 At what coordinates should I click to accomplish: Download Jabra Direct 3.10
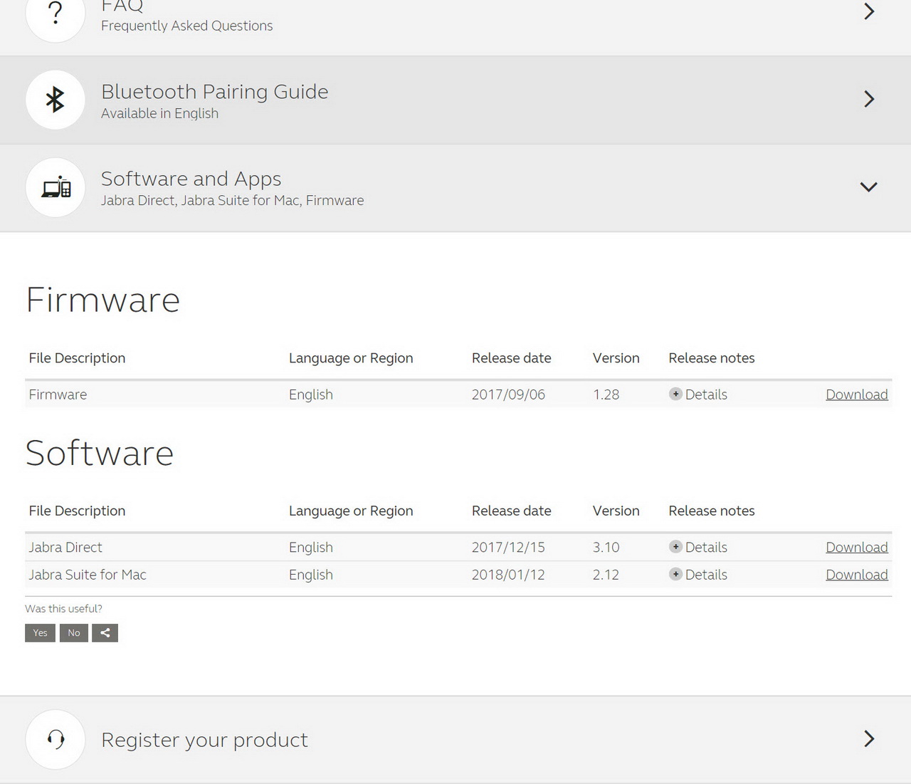point(856,547)
